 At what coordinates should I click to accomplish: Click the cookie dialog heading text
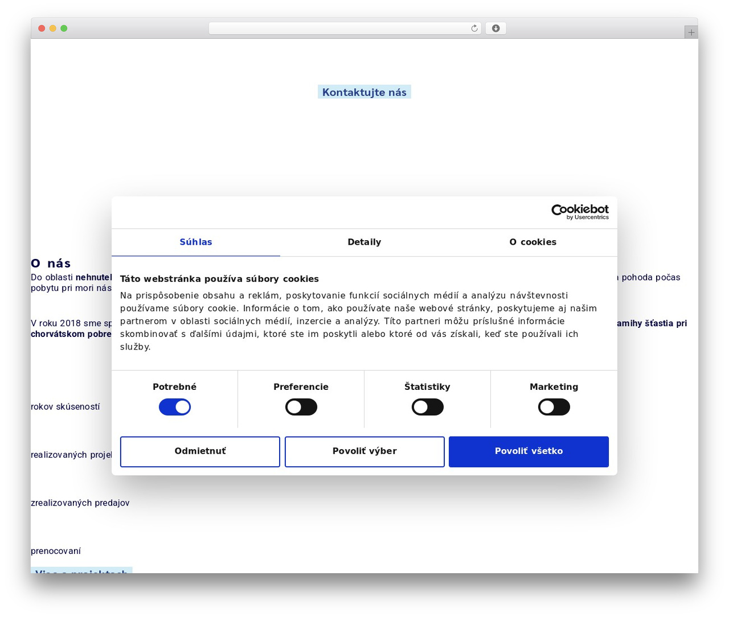tap(219, 279)
